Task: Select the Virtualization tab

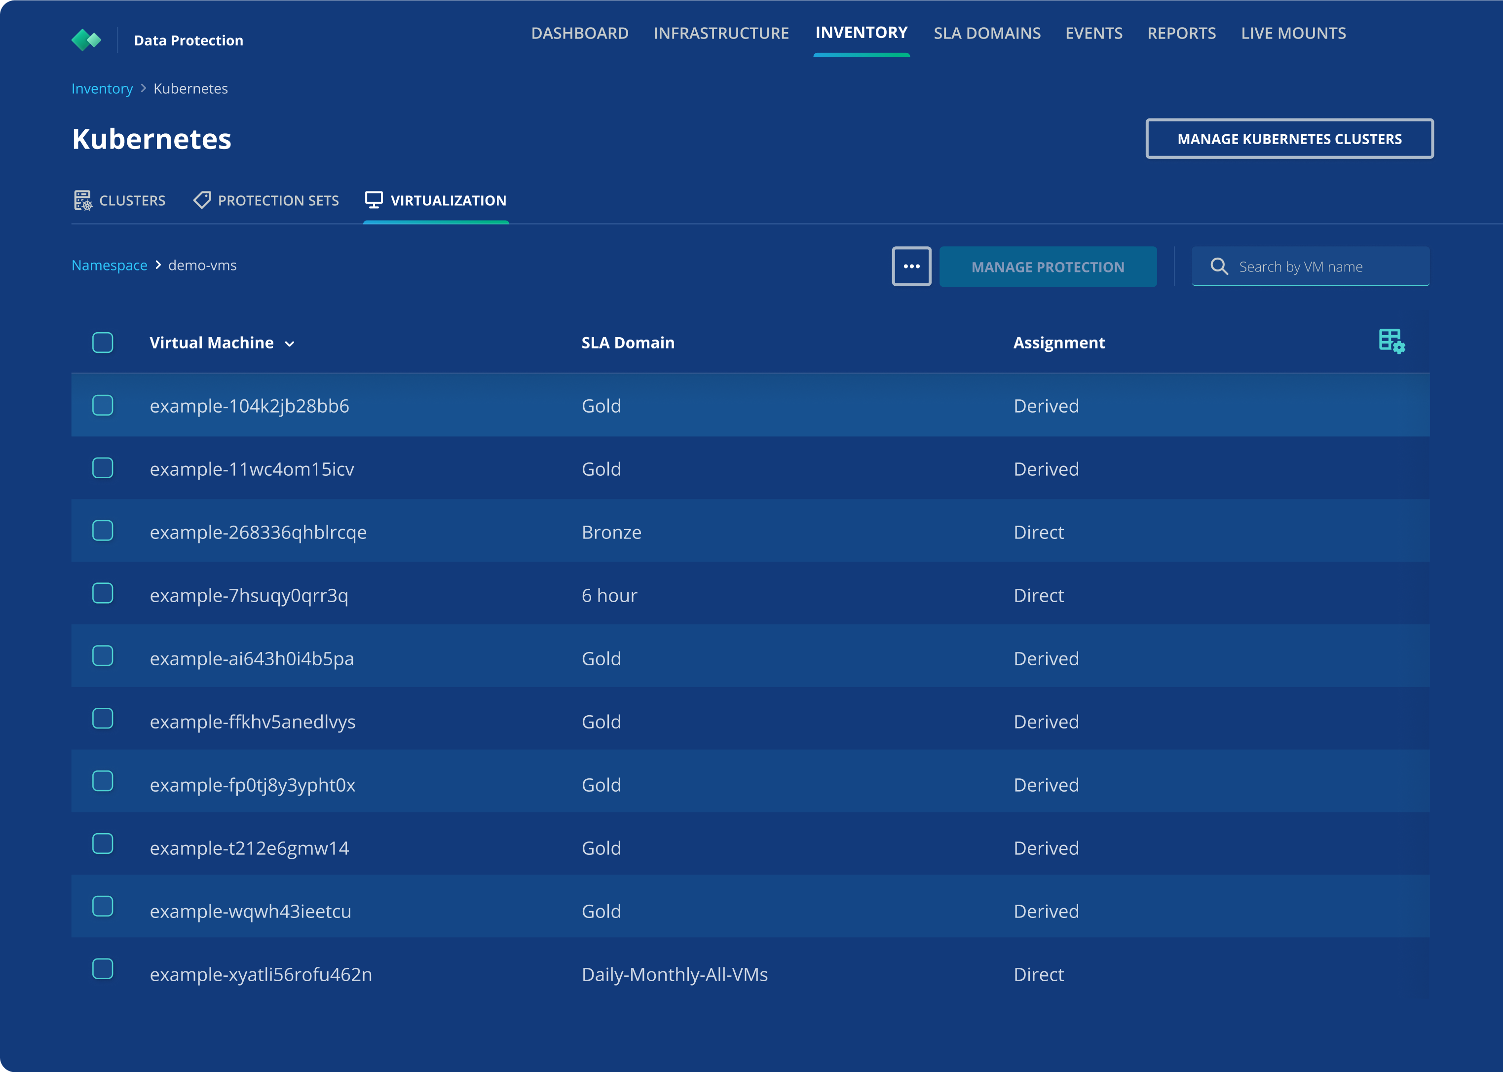Action: (x=436, y=201)
